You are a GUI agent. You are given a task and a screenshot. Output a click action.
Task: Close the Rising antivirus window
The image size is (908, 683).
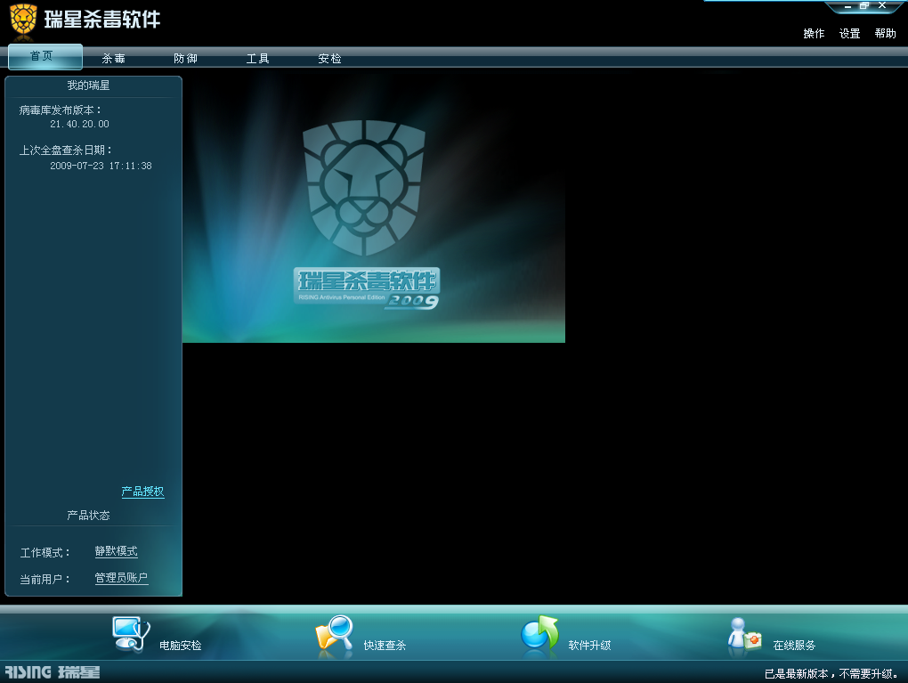click(882, 6)
